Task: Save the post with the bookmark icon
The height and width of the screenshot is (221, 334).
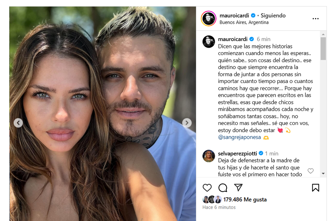Action: click(315, 188)
